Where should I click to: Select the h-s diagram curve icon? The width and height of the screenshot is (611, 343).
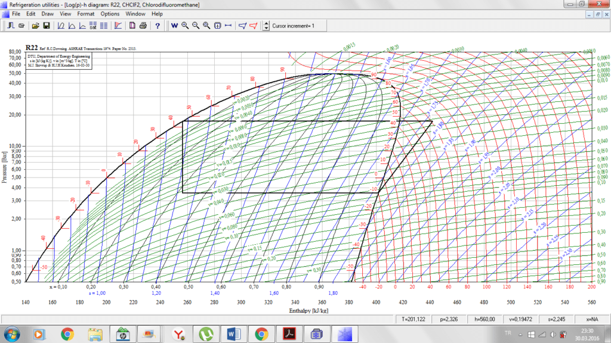[82, 26]
